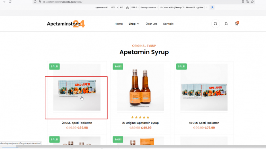Screen dimensions: 266x149
Task: Click the Apetaminstore24 logo
Action: pyautogui.click(x=66, y=24)
